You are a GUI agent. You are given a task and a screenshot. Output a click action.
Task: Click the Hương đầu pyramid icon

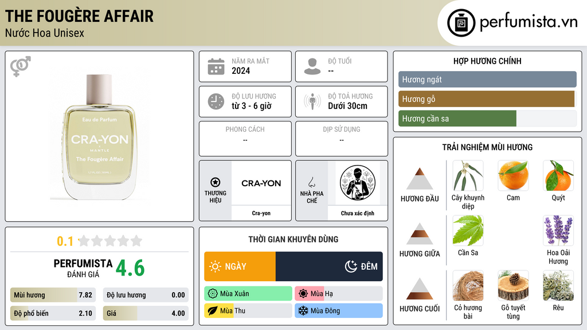coord(420,179)
